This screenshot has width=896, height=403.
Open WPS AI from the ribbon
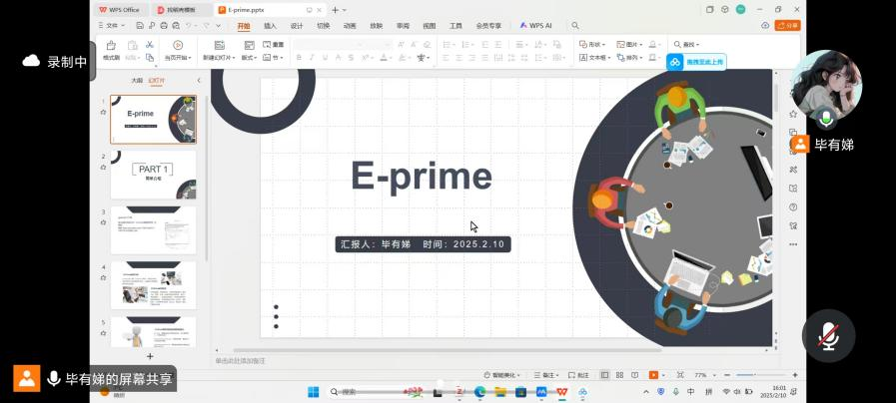[x=535, y=25]
